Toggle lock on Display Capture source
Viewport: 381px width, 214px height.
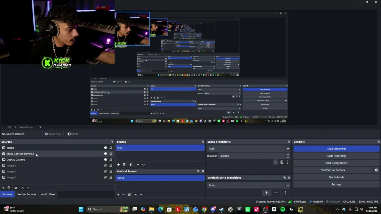pyautogui.click(x=111, y=160)
